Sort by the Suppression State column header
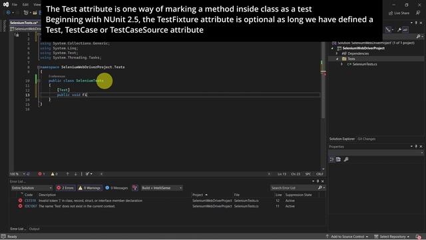Image resolution: width=426 pixels, height=240 pixels. (x=299, y=195)
